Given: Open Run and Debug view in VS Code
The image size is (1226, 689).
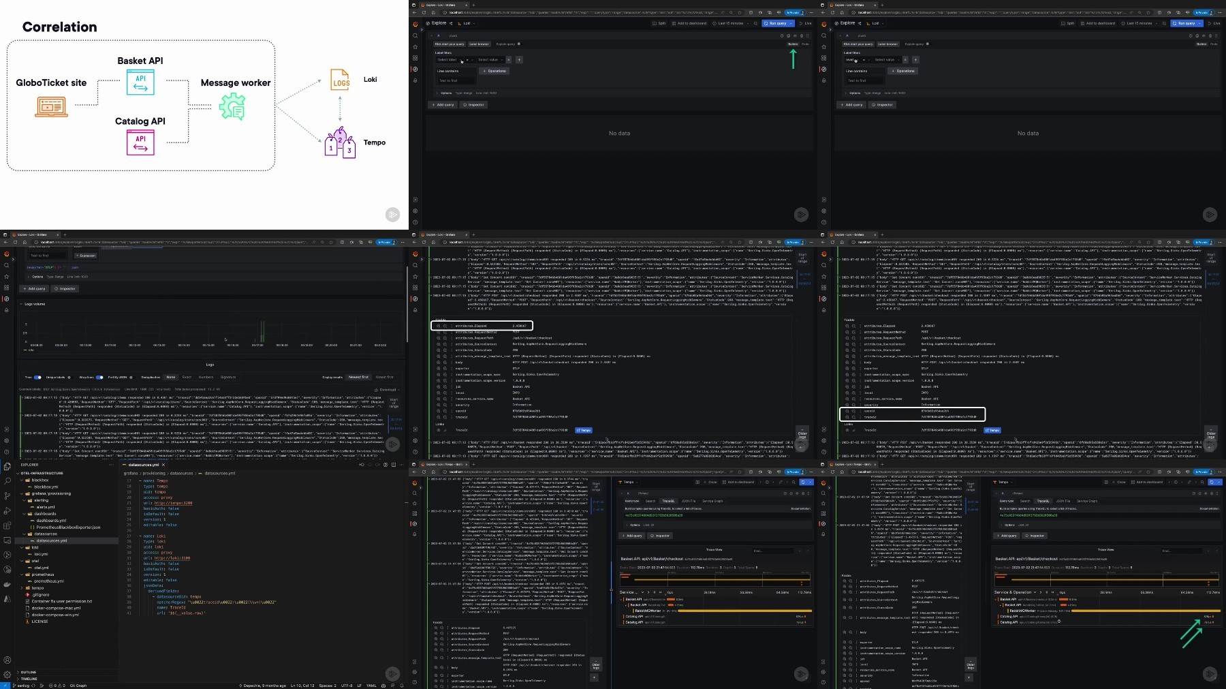Looking at the screenshot, I should point(7,510).
